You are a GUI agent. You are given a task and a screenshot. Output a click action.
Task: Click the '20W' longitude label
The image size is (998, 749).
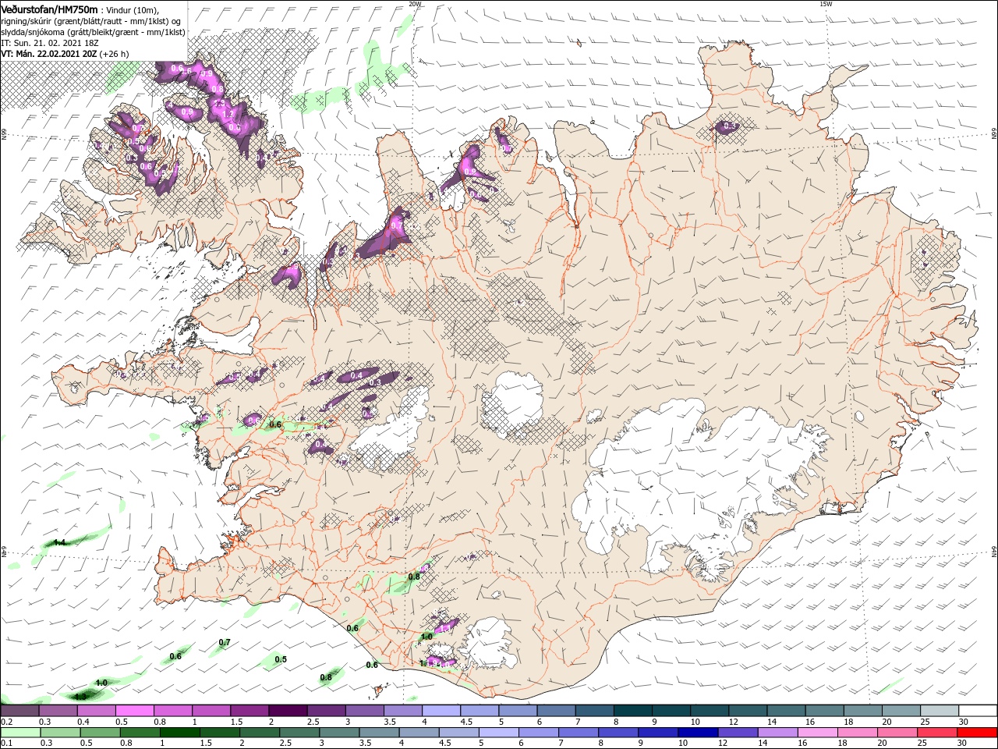(415, 4)
